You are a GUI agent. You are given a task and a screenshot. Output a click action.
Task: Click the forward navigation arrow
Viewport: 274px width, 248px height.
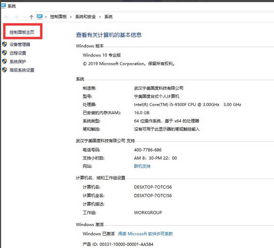coord(16,17)
